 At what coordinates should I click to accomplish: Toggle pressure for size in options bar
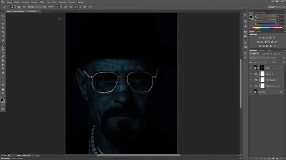90,7
